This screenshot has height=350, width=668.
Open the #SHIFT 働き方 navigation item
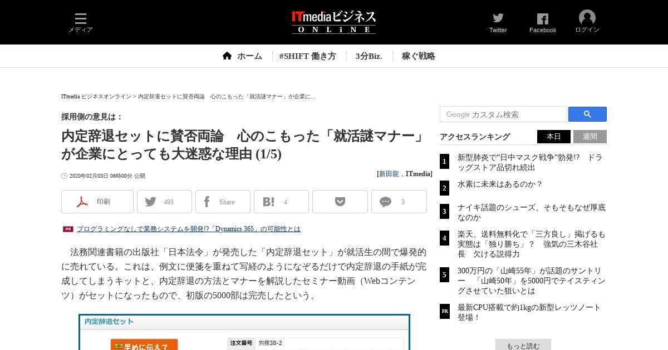point(307,56)
